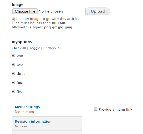
Task: Uncheck the 'two' checkbox
Action: tap(13, 64)
